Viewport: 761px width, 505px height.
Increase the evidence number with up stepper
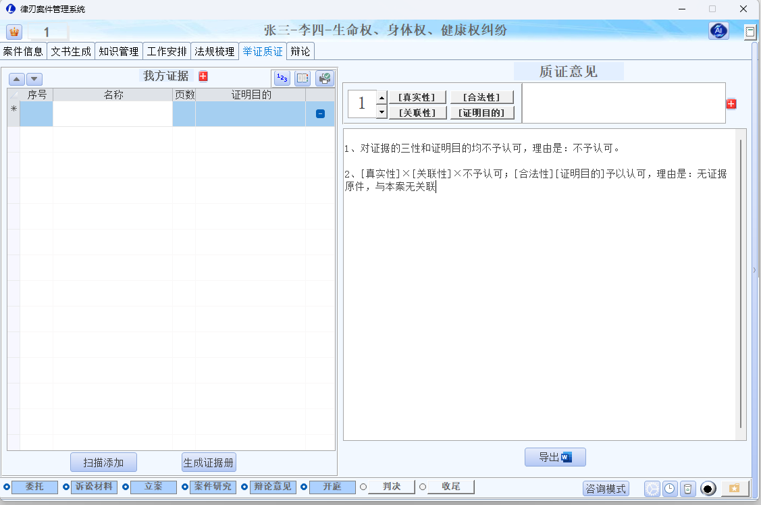pos(382,97)
